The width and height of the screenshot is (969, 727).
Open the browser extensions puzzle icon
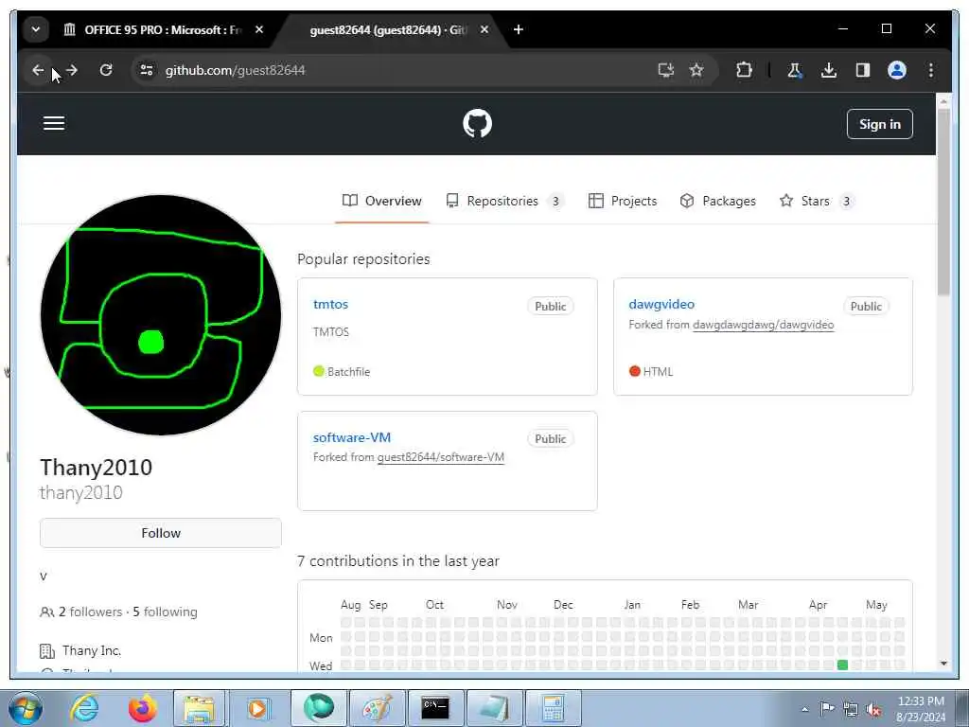point(744,70)
